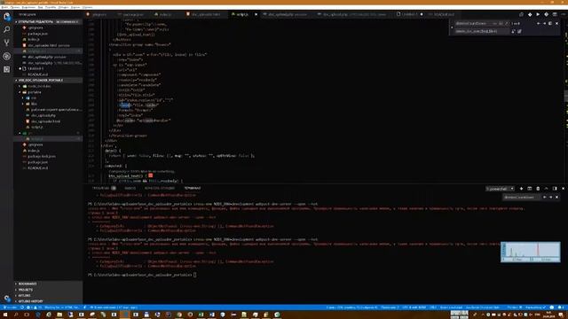Go to next match in terminal find box
568x319 pixels.
(x=550, y=197)
